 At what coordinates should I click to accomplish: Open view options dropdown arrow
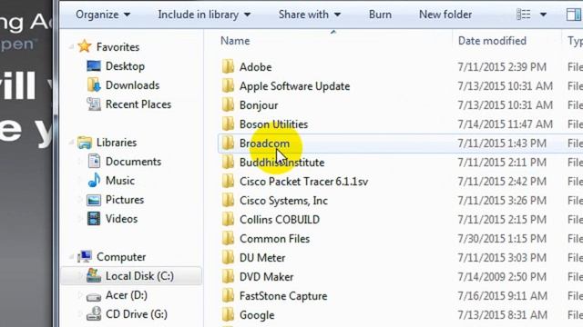pyautogui.click(x=543, y=15)
